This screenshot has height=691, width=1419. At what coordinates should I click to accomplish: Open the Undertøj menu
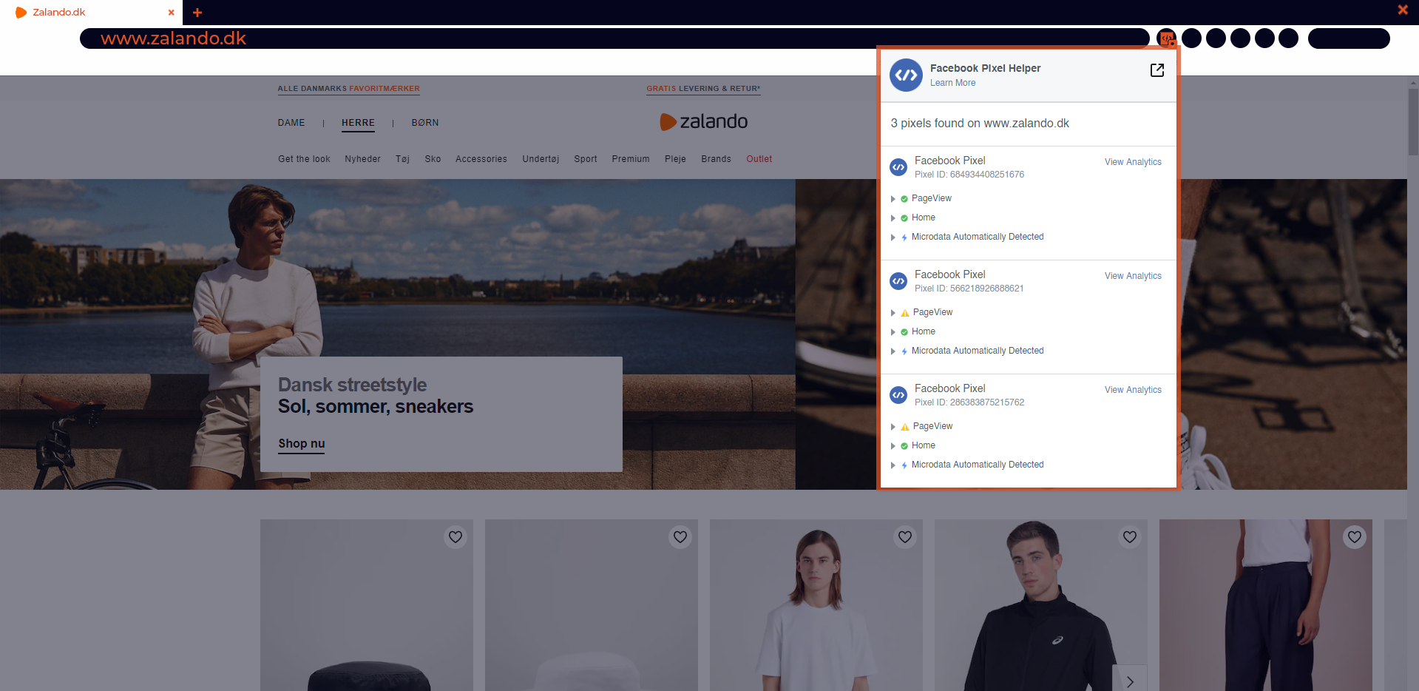coord(541,159)
